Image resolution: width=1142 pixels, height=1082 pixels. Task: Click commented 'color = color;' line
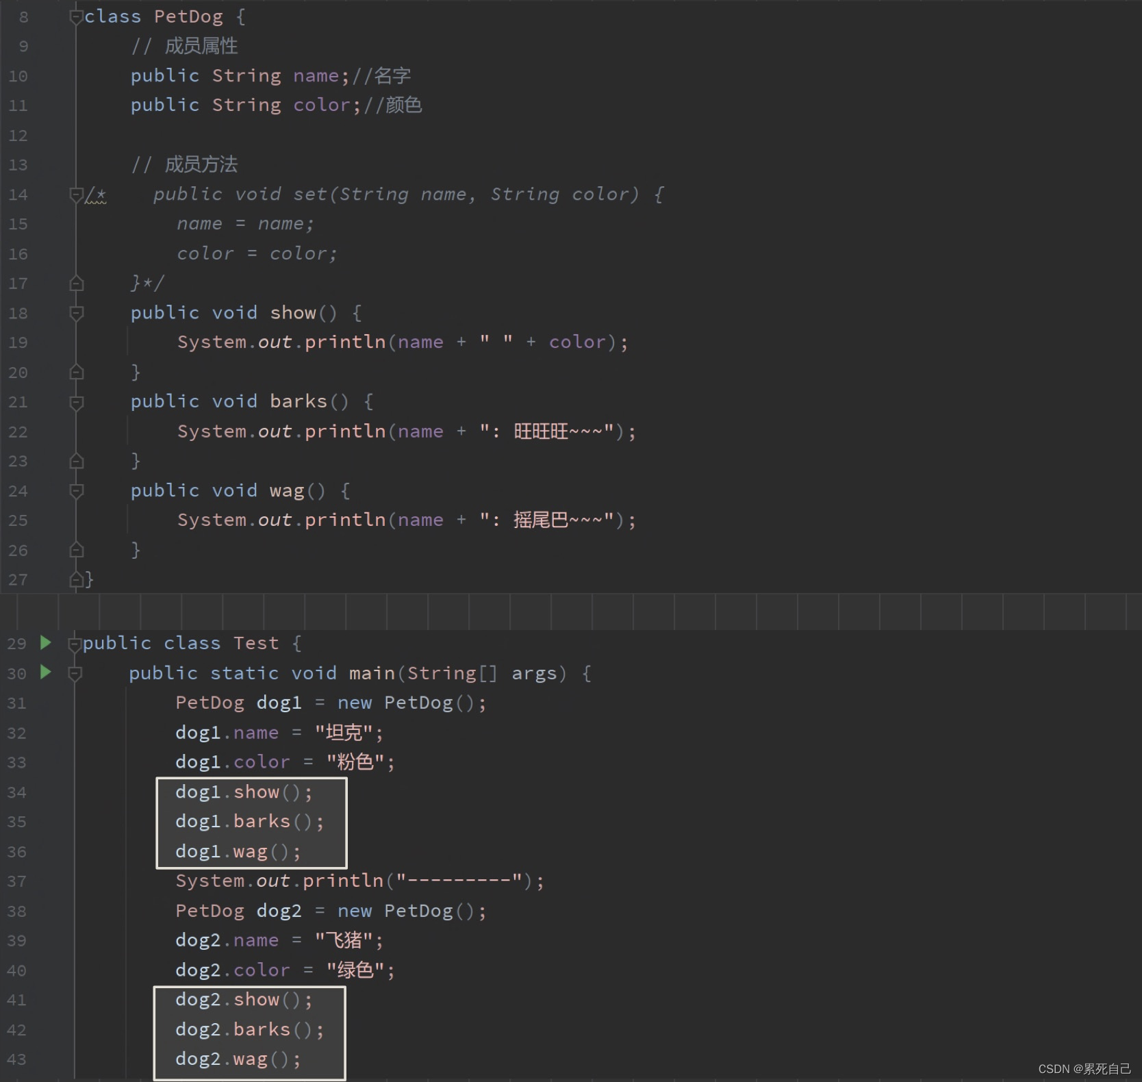pos(257,253)
